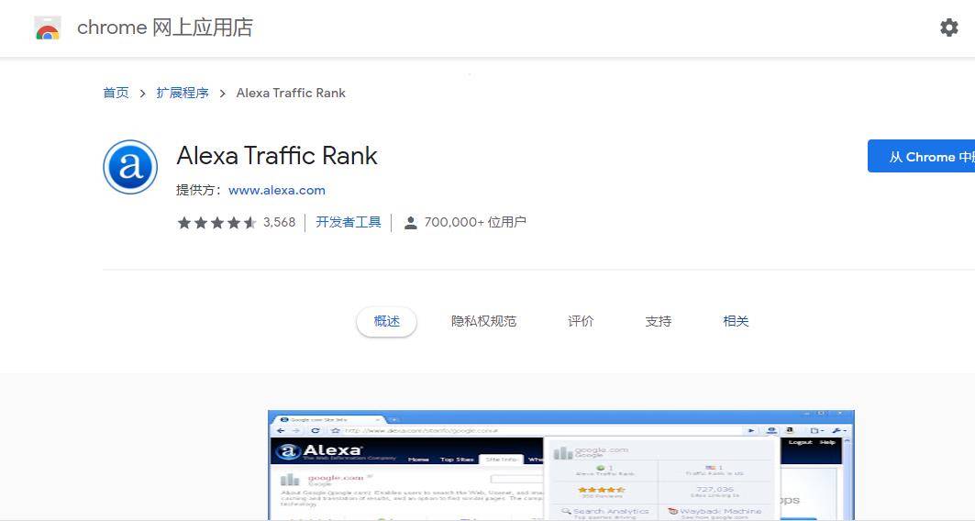Select the 概述 tab
The height and width of the screenshot is (521, 975).
(386, 321)
